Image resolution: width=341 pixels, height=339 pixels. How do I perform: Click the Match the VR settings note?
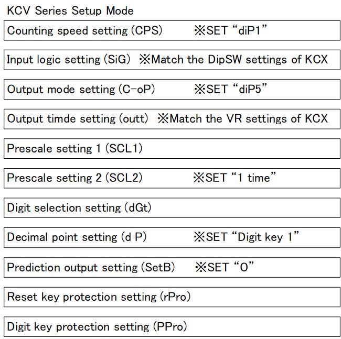(243, 118)
